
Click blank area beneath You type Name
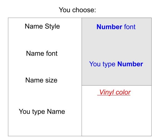45,126
